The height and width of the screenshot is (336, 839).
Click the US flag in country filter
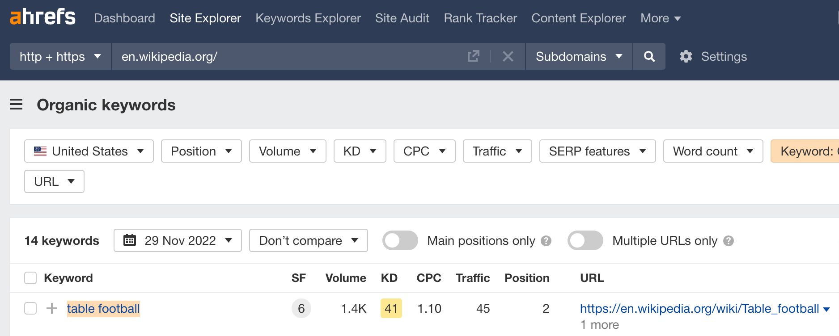pos(40,151)
